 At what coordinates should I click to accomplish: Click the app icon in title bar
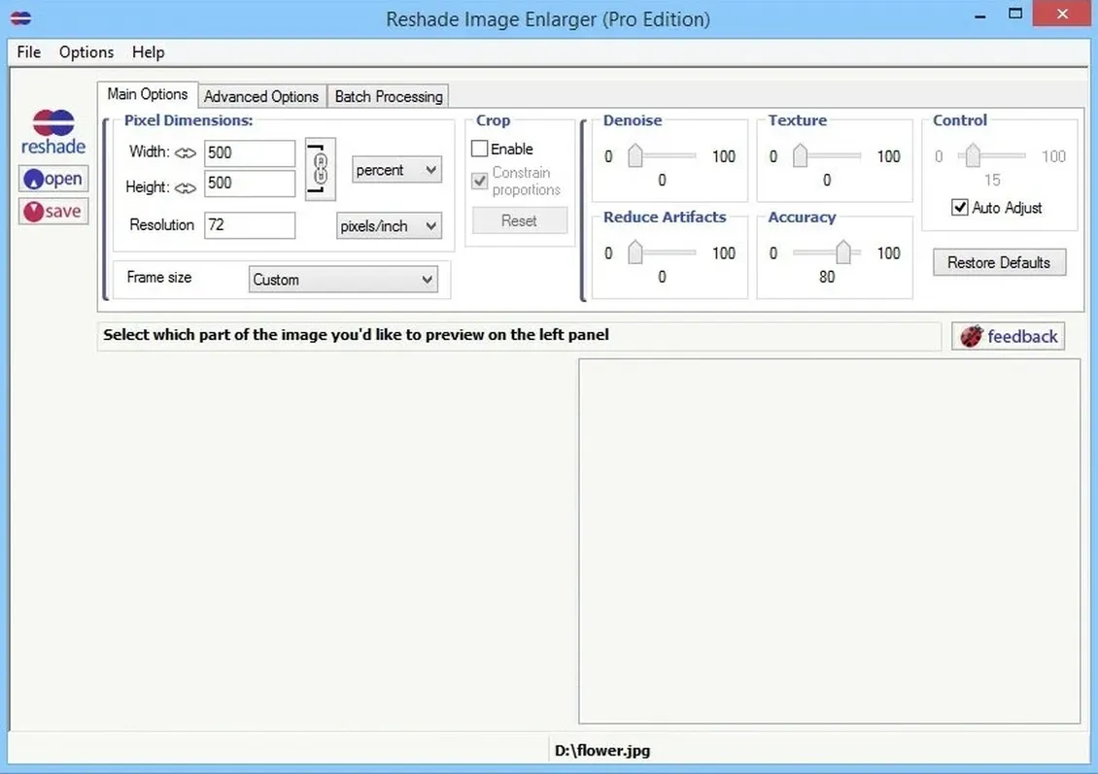pos(21,18)
